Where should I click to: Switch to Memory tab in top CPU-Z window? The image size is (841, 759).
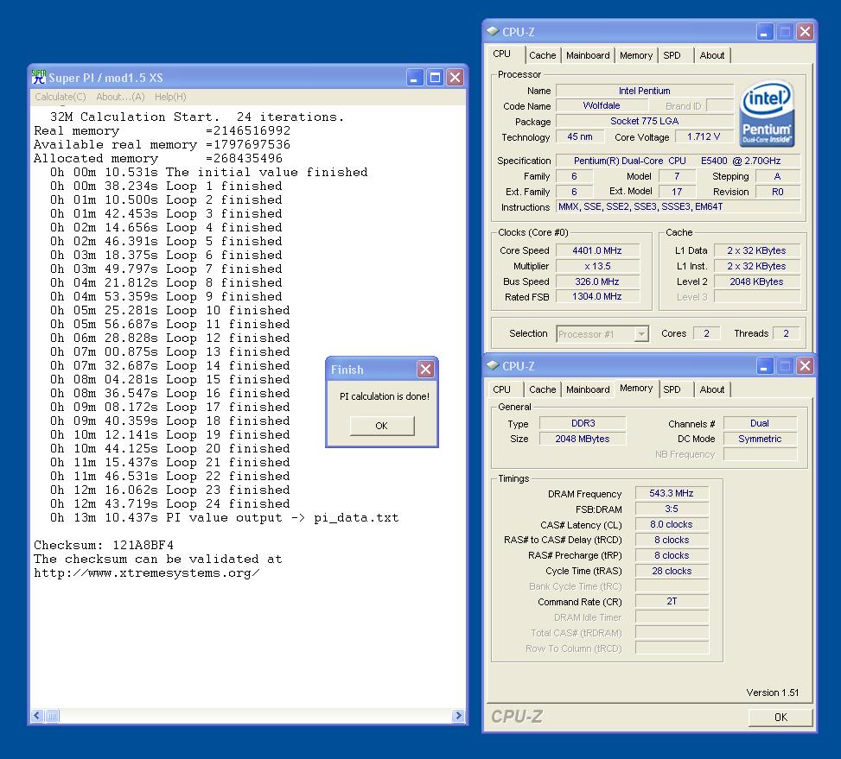point(636,55)
